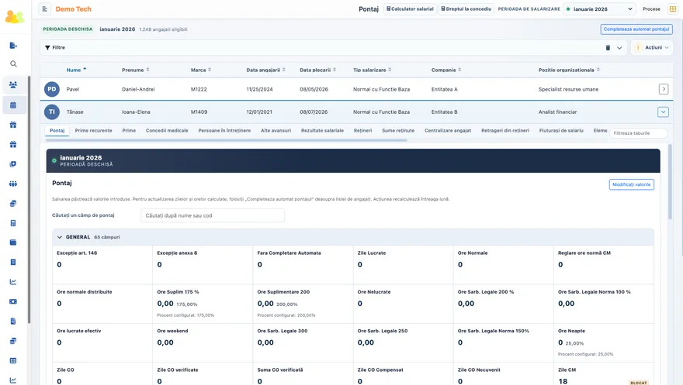This screenshot has width=683, height=385.
Task: Open the row-of-people team icon in sidebar
Action: point(13,184)
